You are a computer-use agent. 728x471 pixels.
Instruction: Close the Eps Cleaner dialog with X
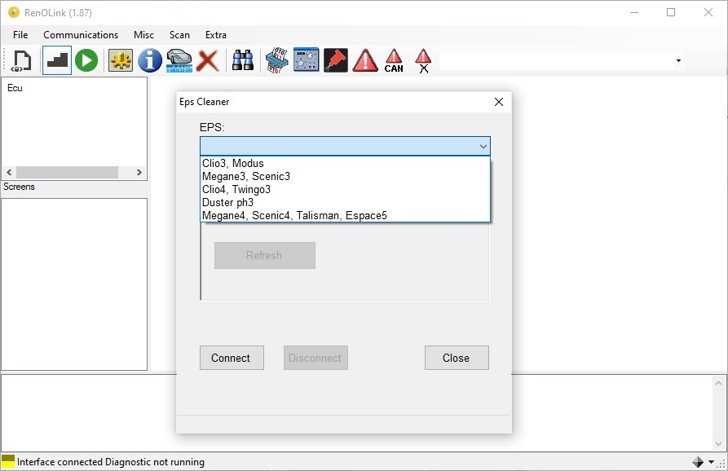(499, 102)
